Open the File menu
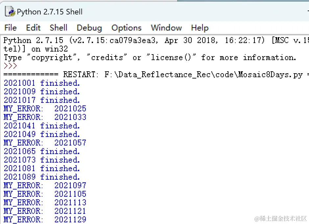 [11, 28]
